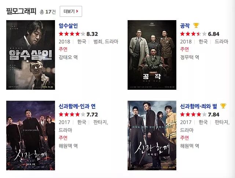Open the 암수살인 movie title link
Image resolution: width=235 pixels, height=178 pixels.
click(68, 26)
